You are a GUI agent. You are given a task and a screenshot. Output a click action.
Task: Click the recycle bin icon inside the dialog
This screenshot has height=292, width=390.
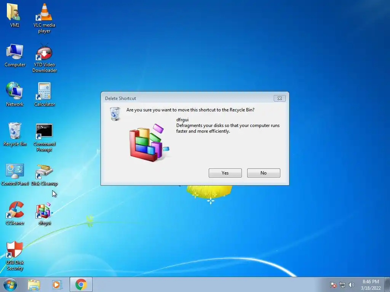click(115, 114)
